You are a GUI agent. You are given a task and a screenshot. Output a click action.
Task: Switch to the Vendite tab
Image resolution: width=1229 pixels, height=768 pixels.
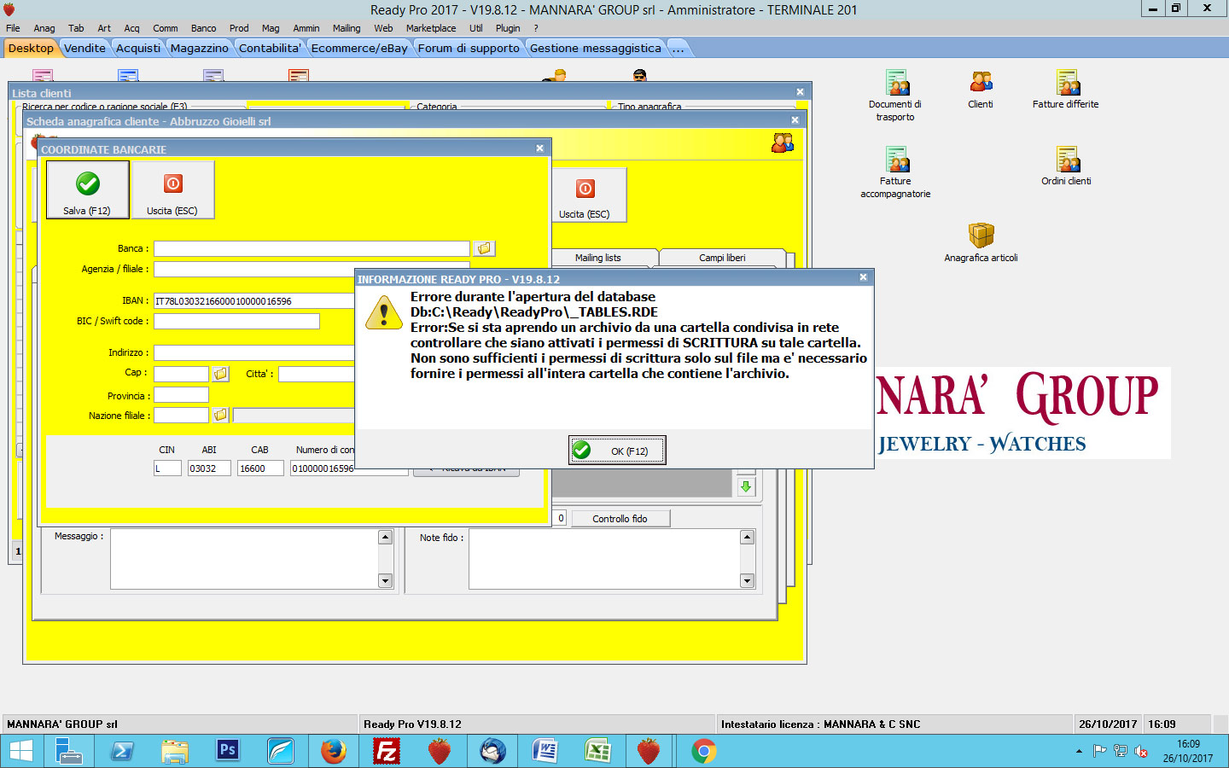pos(85,48)
